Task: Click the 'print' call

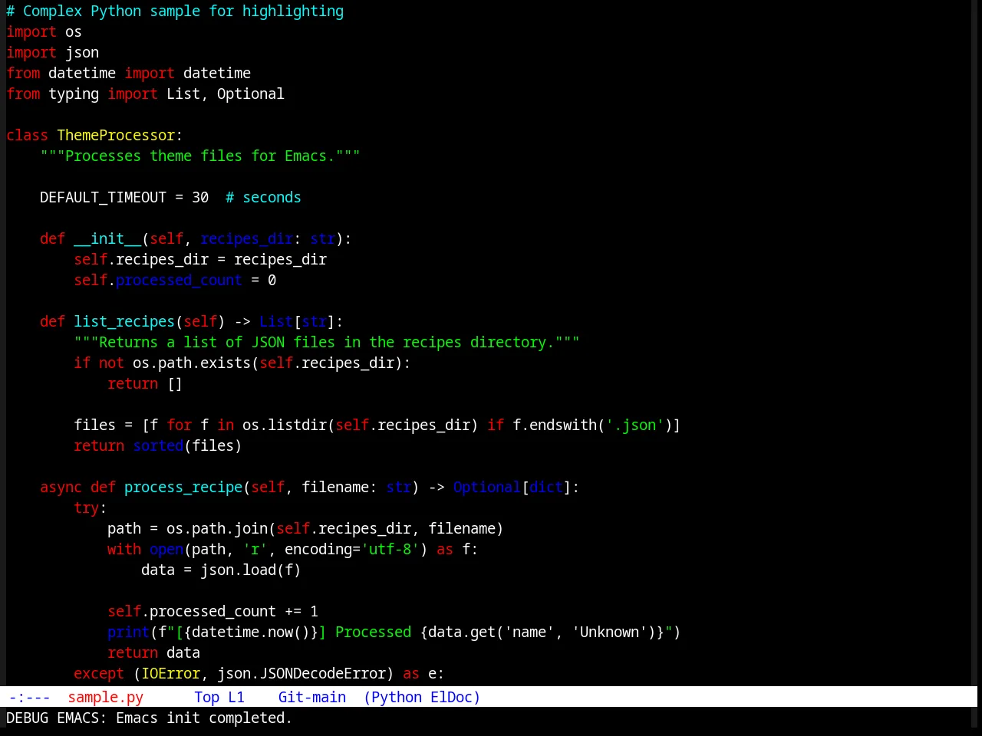Action: 129,632
